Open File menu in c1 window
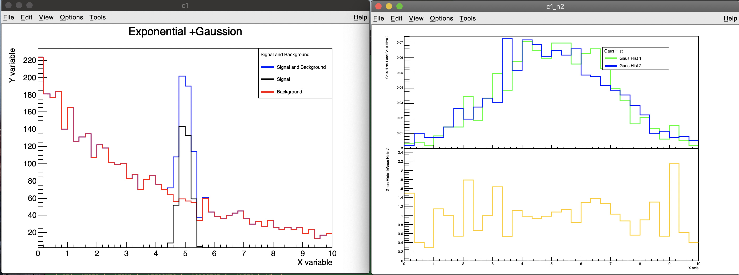Image resolution: width=739 pixels, height=275 pixels. pos(9,18)
